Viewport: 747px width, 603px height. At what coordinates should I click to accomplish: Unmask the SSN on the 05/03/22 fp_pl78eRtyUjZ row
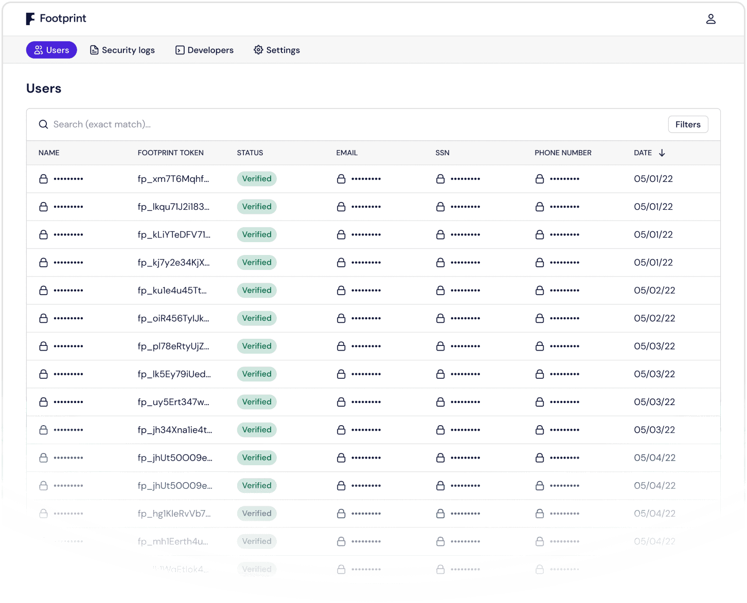440,346
